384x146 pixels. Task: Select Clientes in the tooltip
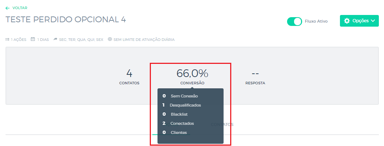point(179,132)
